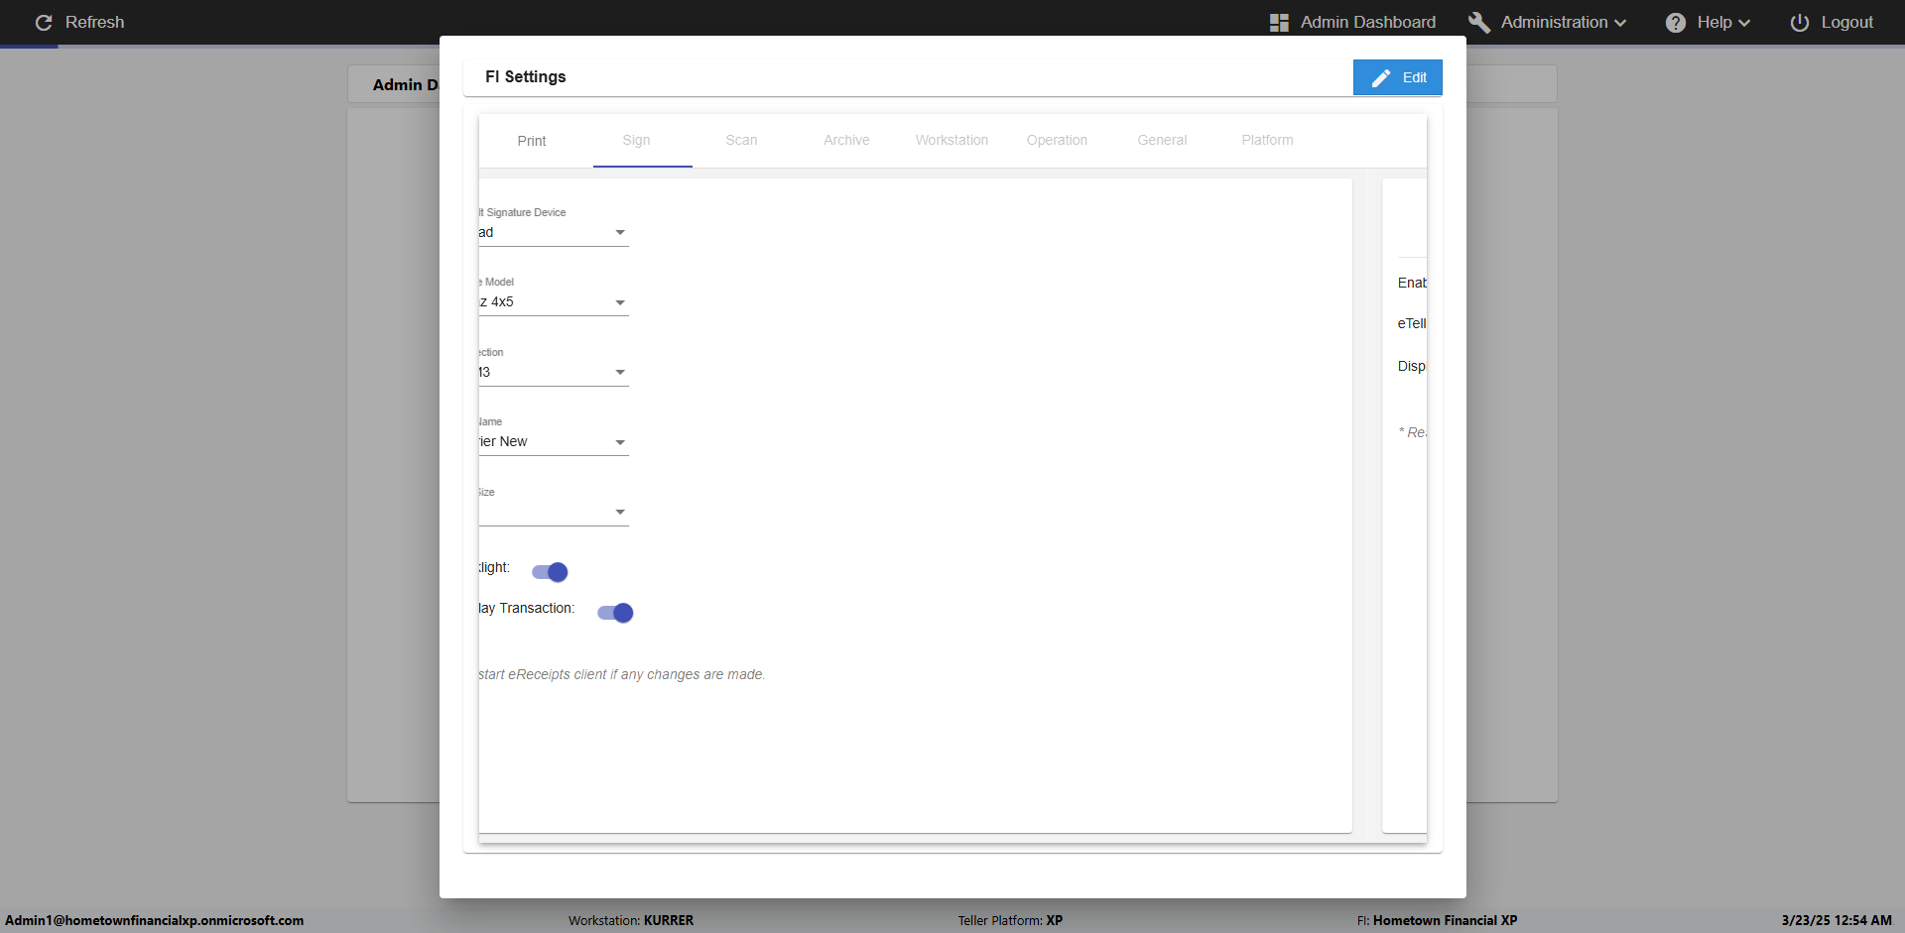Expand the Help menu chevron
Image resolution: width=1905 pixels, height=933 pixels.
tap(1744, 23)
